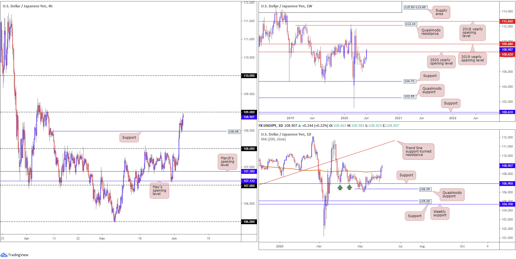Screen dimensions: 516x259
Task: Select daily chart 'Quasimodo support' callout
Action: point(452,194)
